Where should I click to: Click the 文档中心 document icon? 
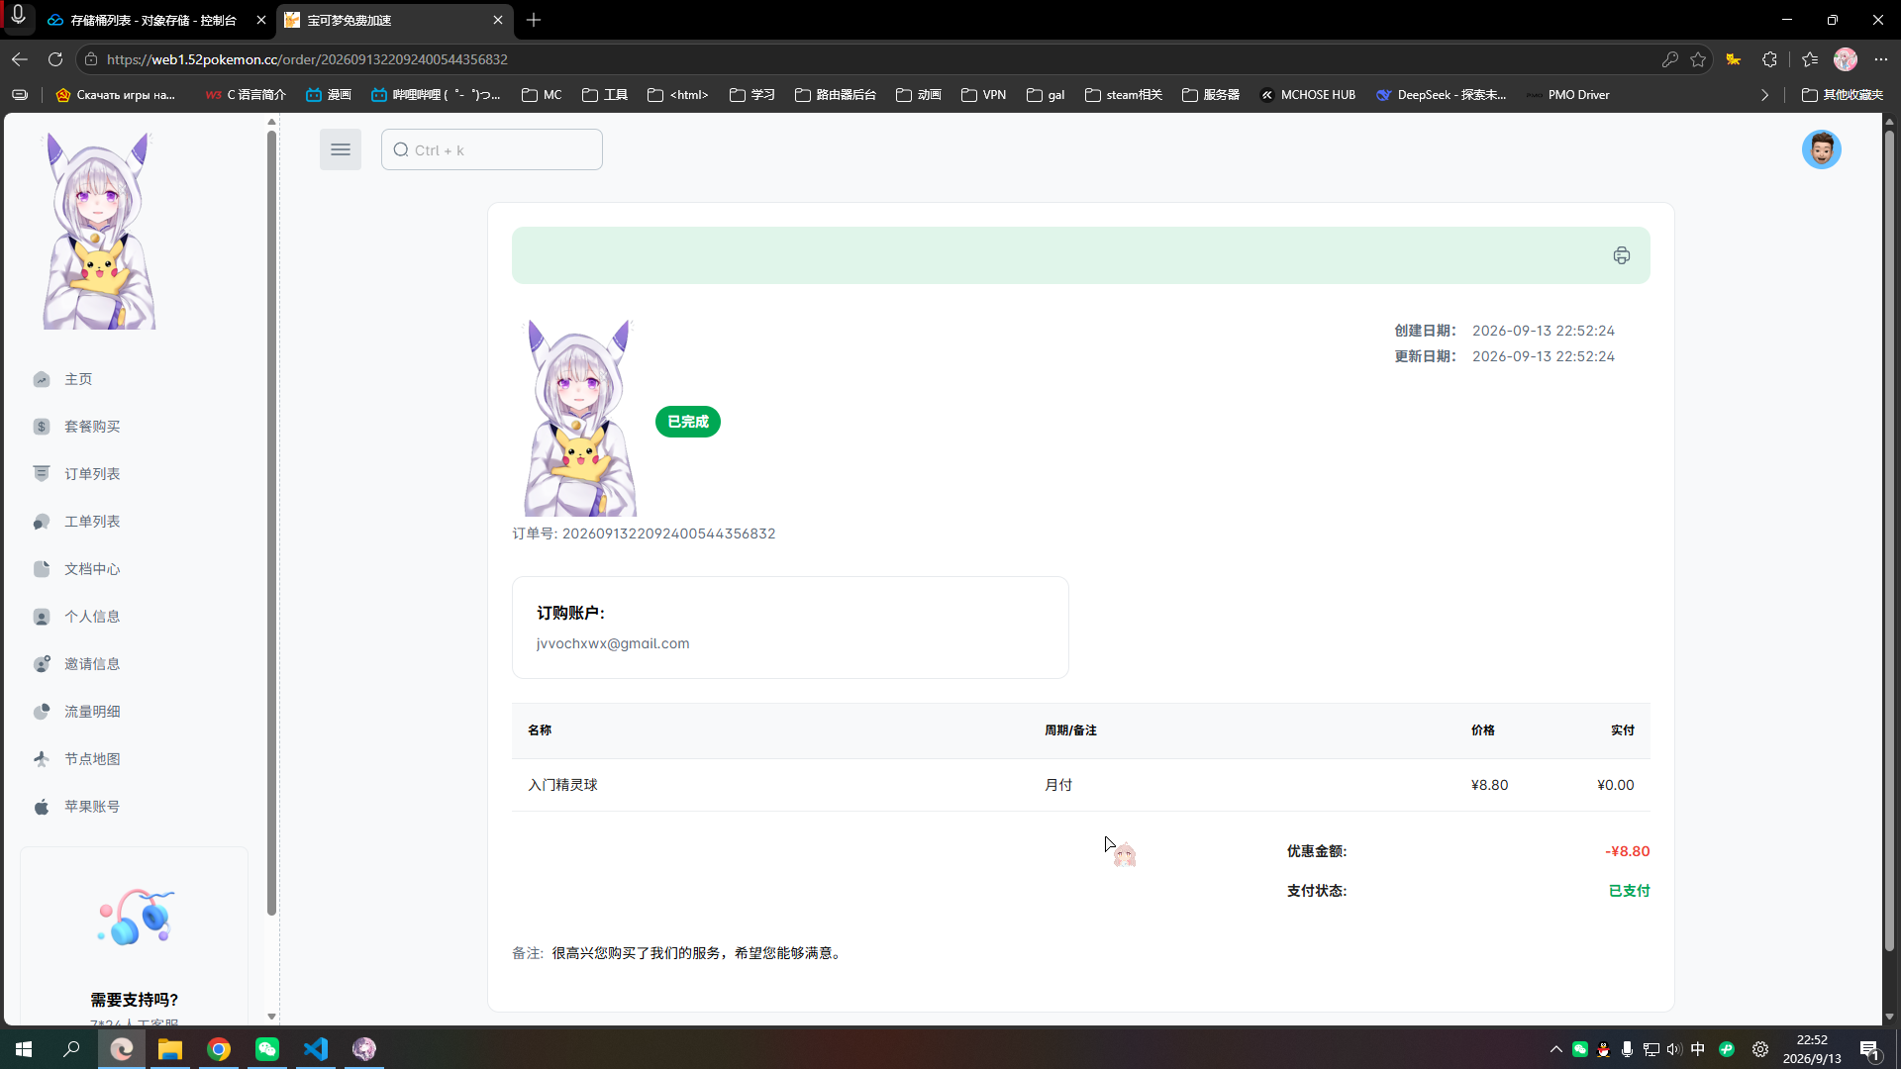(x=42, y=569)
